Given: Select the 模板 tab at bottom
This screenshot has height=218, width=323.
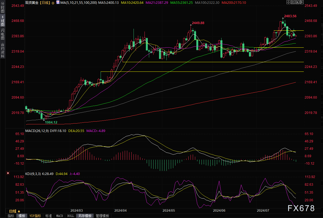Looking at the screenshot, I should pos(22,216).
